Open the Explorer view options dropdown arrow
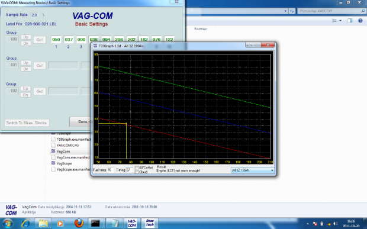This screenshot has height=229, width=367. click(340, 21)
